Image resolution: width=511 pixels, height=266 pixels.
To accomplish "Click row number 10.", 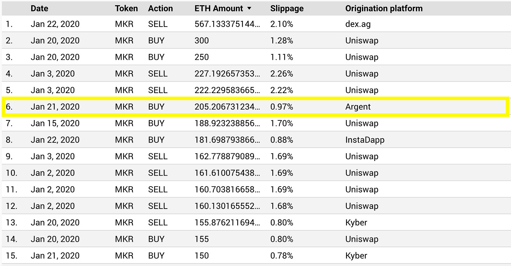I will [12, 173].
